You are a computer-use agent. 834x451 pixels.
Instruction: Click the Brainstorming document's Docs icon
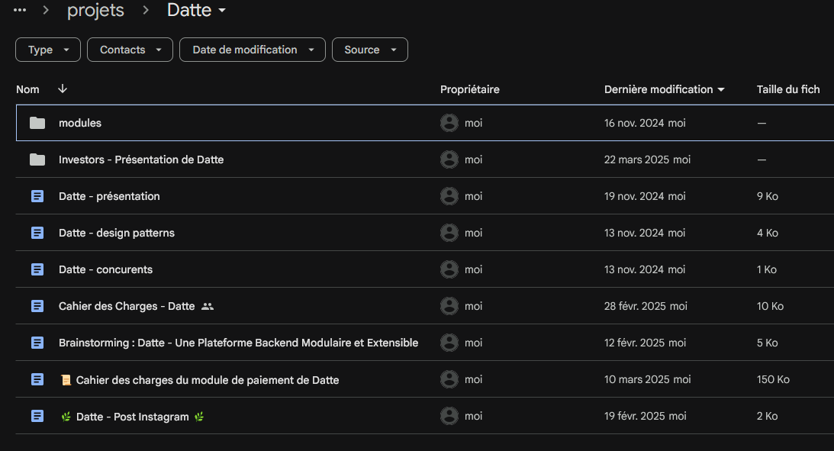(x=37, y=343)
